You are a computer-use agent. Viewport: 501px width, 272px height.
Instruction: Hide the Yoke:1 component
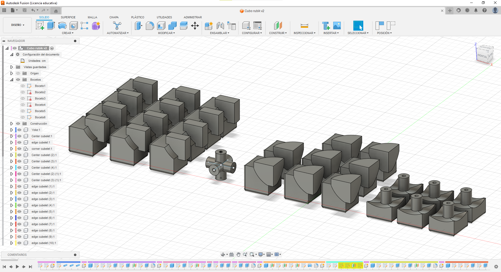[x=19, y=130]
